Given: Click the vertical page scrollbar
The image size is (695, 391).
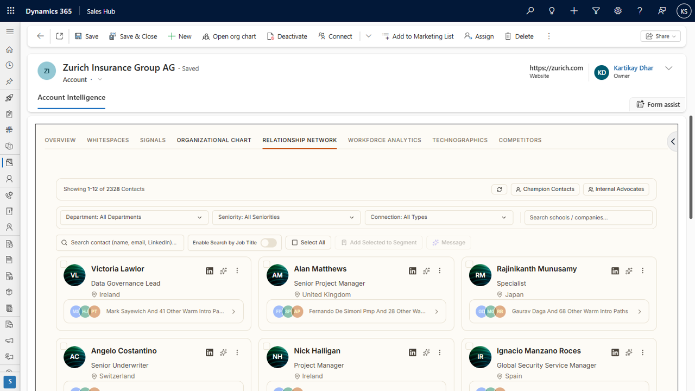Looking at the screenshot, I should [691, 167].
